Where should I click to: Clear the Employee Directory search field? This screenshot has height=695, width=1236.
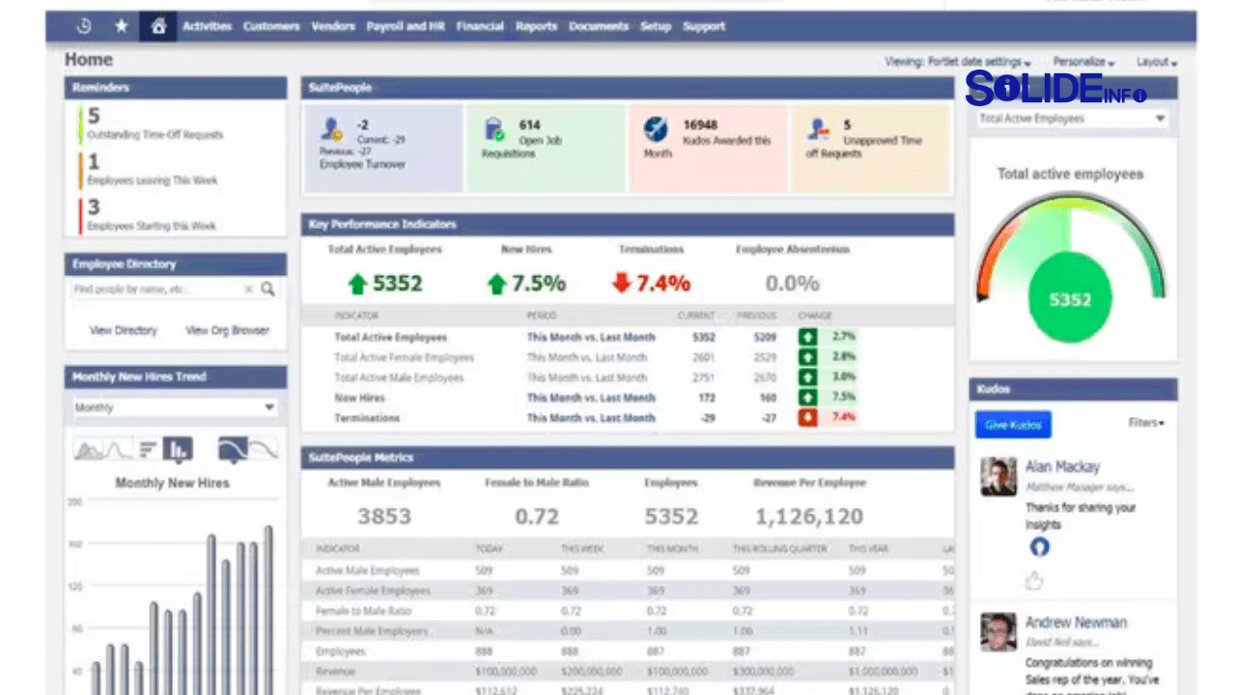tap(248, 289)
